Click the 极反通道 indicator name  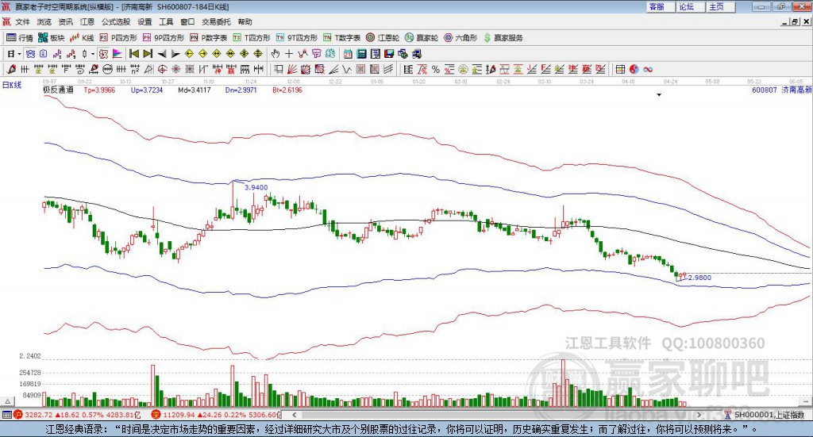pos(58,90)
